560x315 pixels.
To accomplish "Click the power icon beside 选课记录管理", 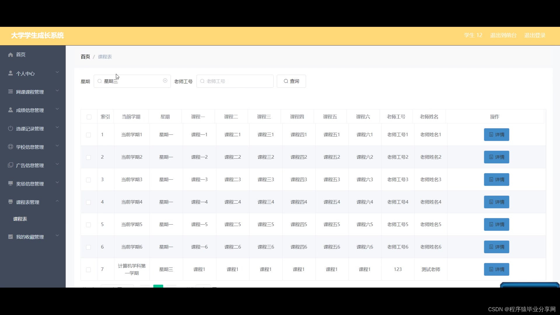I will tap(10, 128).
